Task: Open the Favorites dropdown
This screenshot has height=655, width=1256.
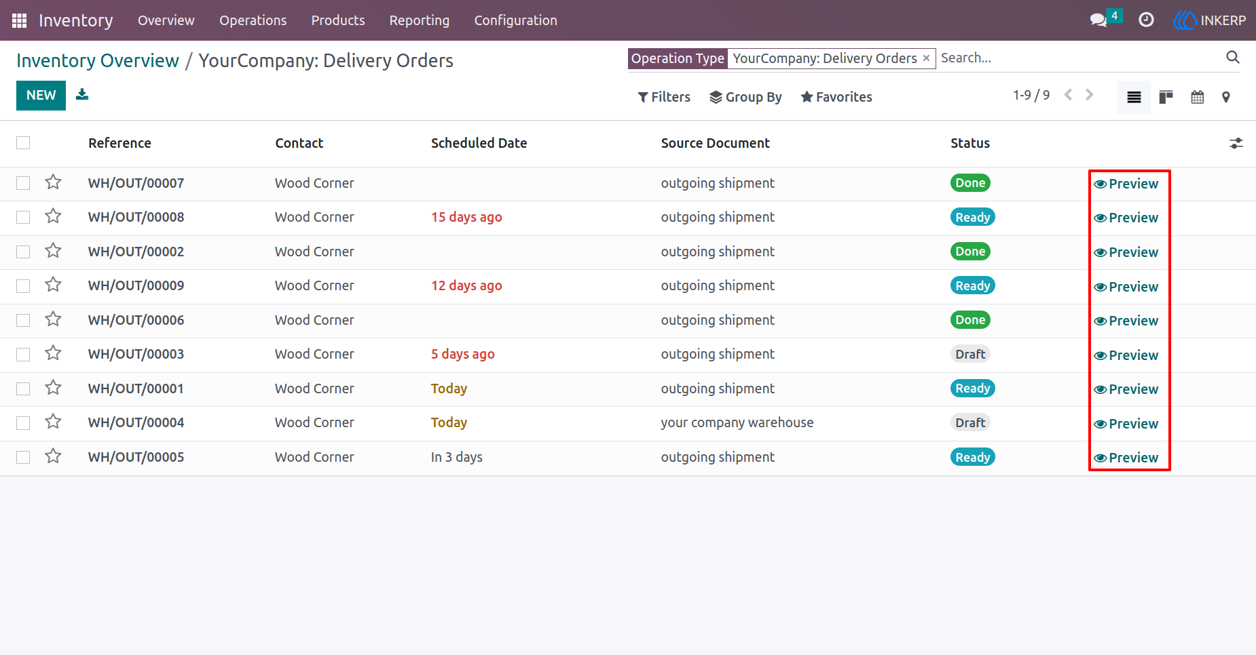Action: pyautogui.click(x=836, y=97)
